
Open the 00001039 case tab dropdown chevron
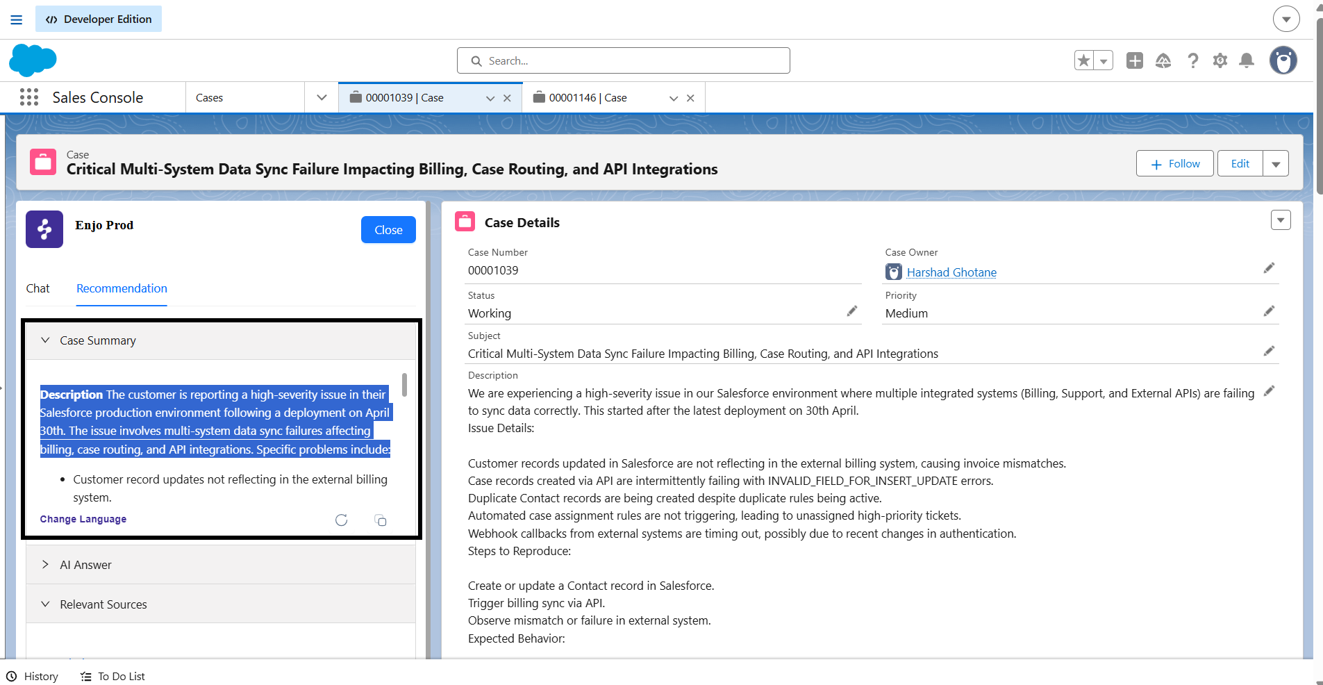490,98
